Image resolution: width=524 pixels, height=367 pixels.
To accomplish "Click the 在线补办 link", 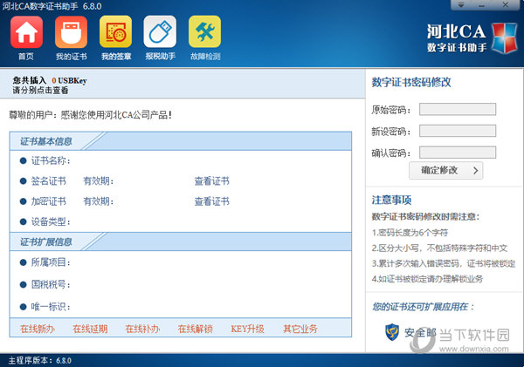I will point(142,329).
